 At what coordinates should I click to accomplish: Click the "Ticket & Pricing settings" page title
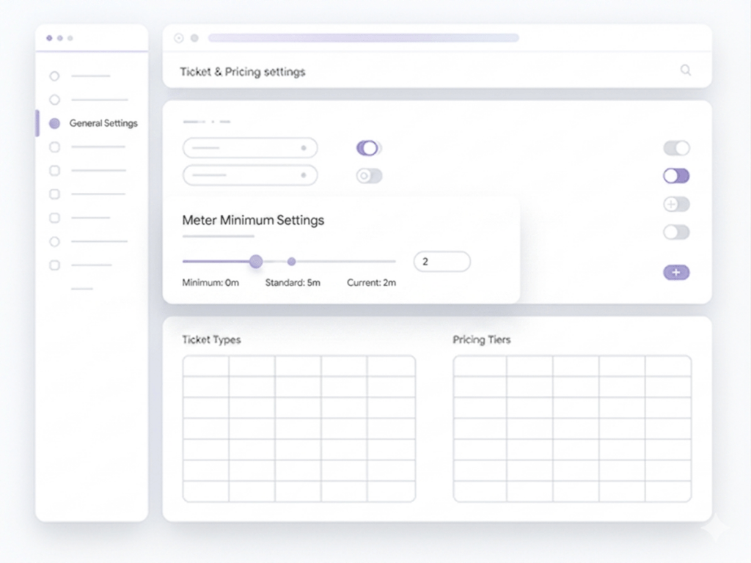pos(242,72)
